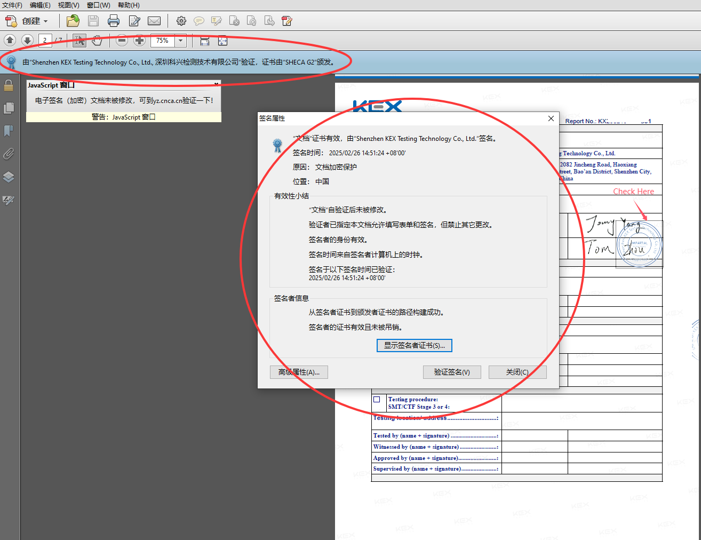The height and width of the screenshot is (540, 701).
Task: Click the Supervised by (name + signature) row
Action: click(x=517, y=468)
